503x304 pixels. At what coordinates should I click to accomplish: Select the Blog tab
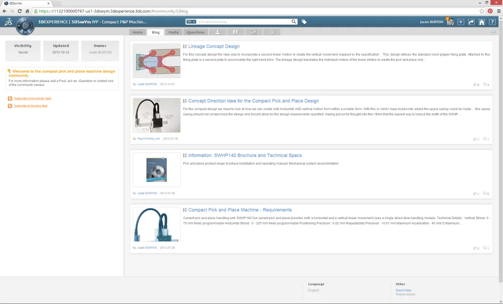[x=156, y=32]
